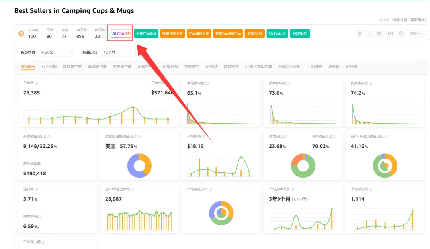Click the AI 市场分析 button

coord(121,33)
